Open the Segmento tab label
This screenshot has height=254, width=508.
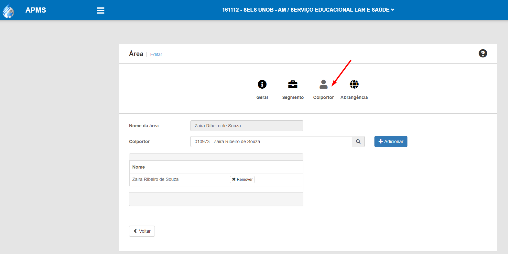click(x=293, y=97)
